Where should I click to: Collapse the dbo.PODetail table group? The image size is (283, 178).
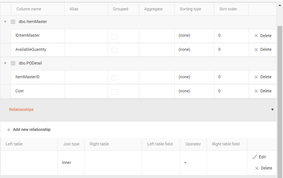pyautogui.click(x=5, y=63)
